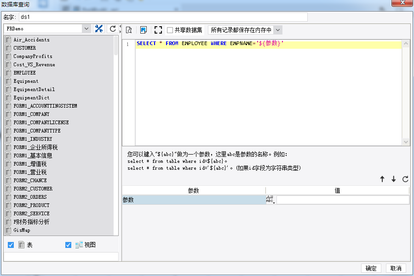414x276 pixels.
Task: Click the 取消 button
Action: 396,268
